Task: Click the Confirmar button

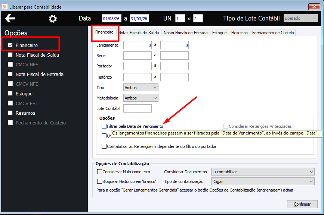Action: pyautogui.click(x=302, y=204)
